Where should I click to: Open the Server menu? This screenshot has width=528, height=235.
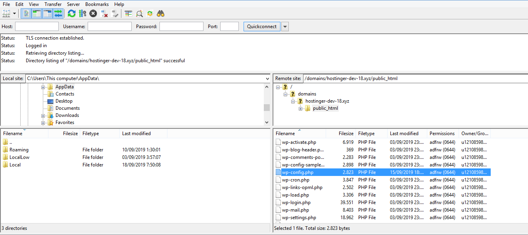click(73, 4)
